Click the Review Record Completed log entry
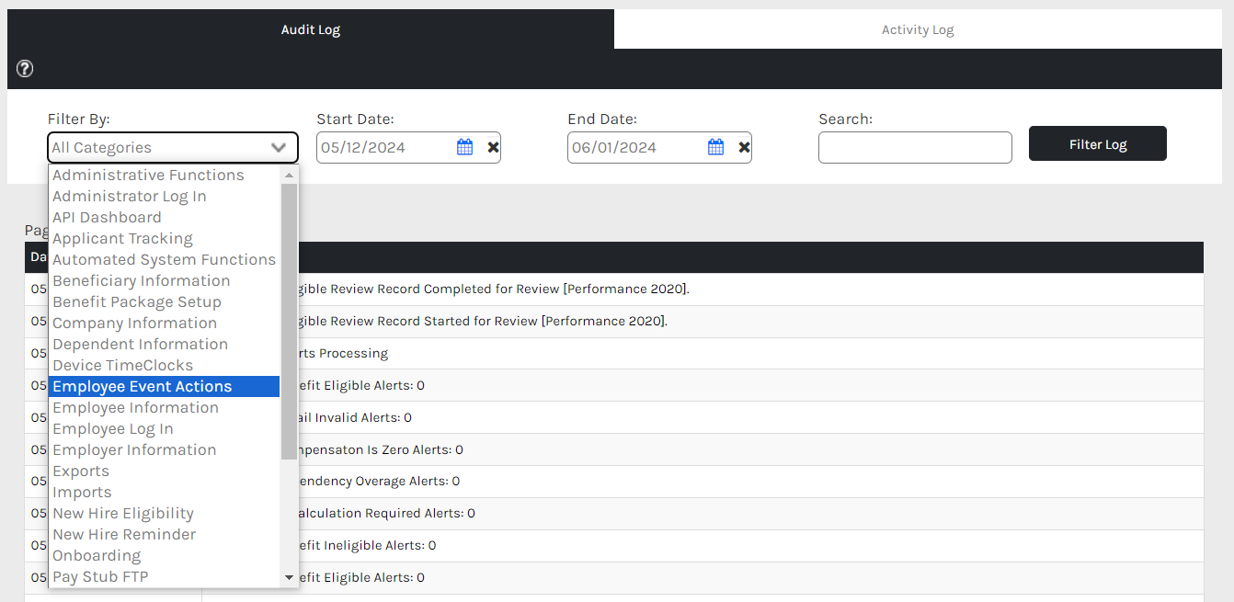1234x602 pixels. tap(614, 290)
